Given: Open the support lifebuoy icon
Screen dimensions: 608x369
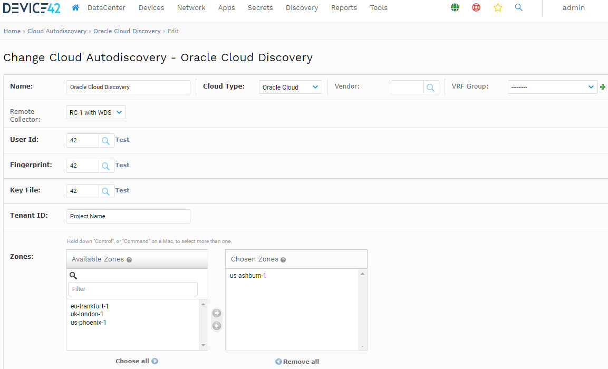Looking at the screenshot, I should pyautogui.click(x=476, y=8).
